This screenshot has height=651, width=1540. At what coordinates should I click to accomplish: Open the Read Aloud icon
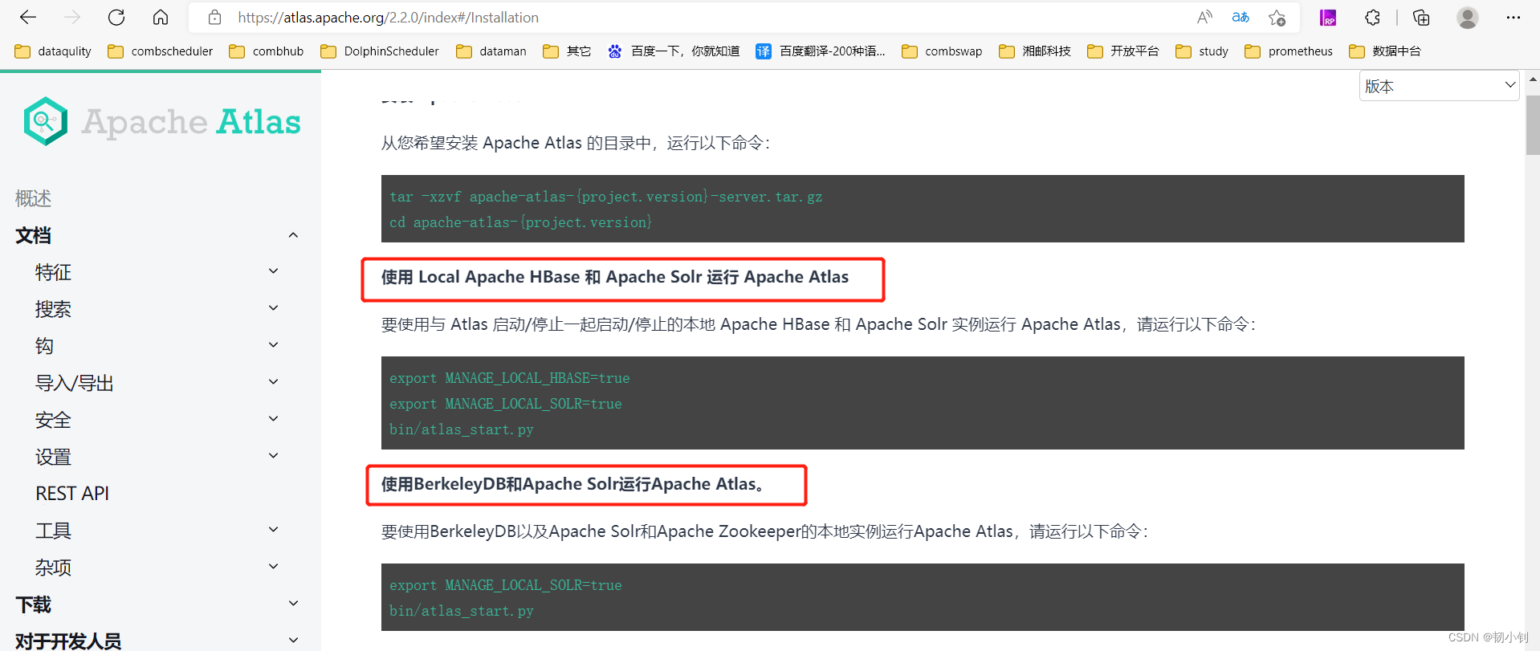point(1204,17)
